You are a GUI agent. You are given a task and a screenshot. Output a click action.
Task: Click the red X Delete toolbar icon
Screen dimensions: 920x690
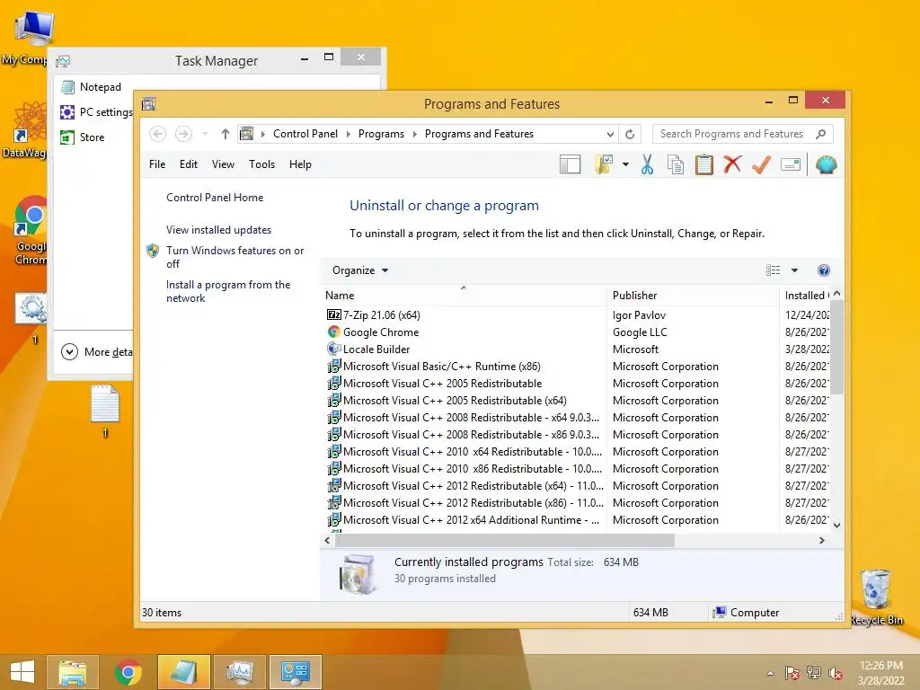coord(732,164)
